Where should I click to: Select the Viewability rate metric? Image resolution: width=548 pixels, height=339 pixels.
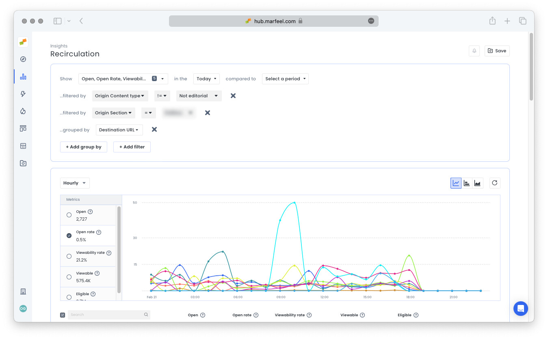69,256
